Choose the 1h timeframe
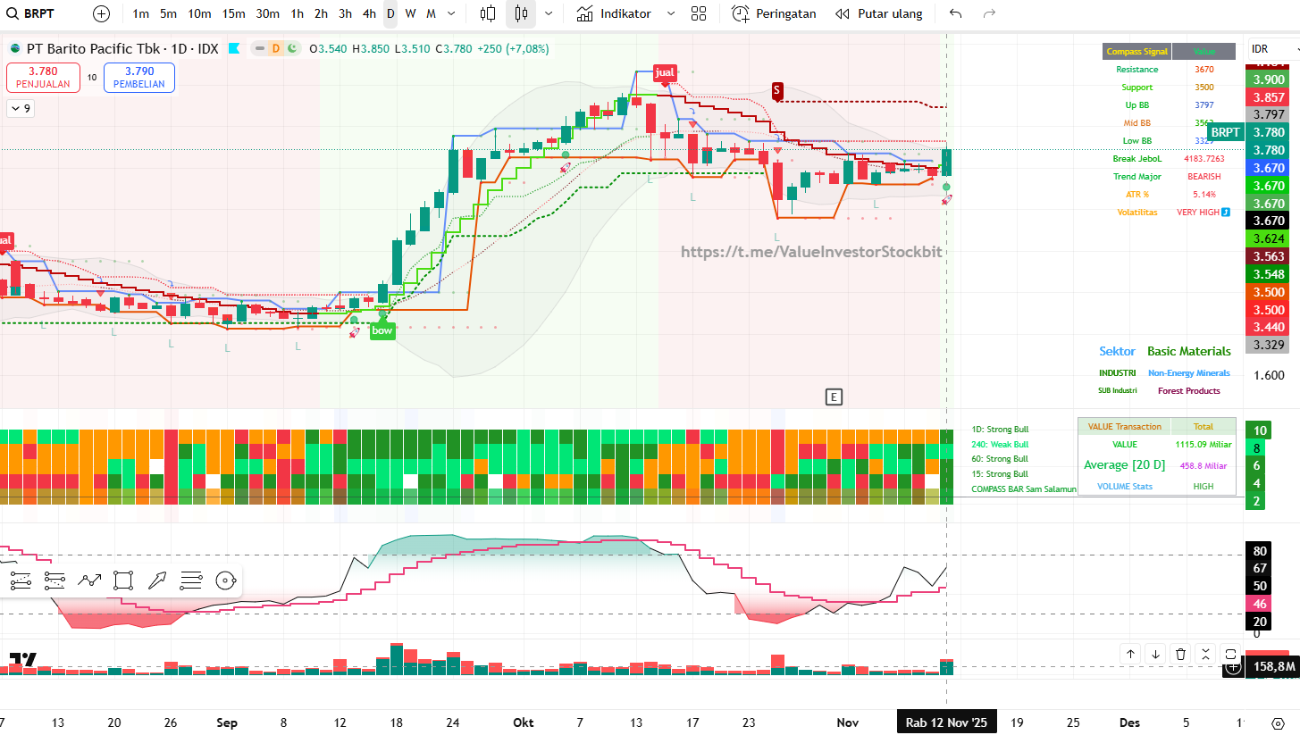 (x=298, y=13)
